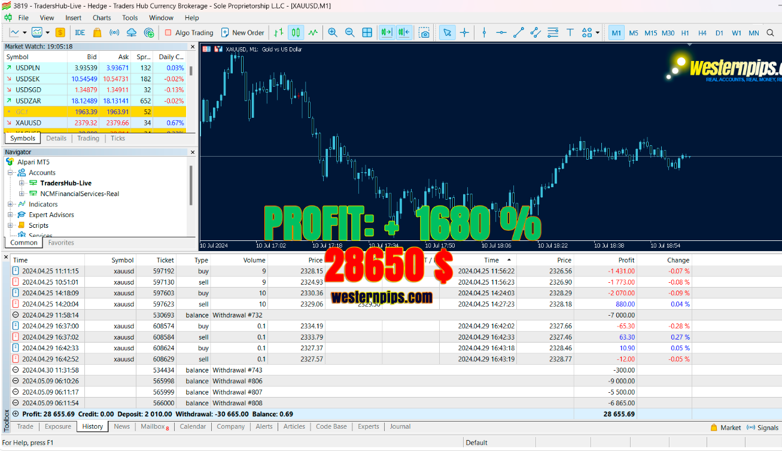
Task: Open Navigator Favorites tab
Action: pos(61,243)
